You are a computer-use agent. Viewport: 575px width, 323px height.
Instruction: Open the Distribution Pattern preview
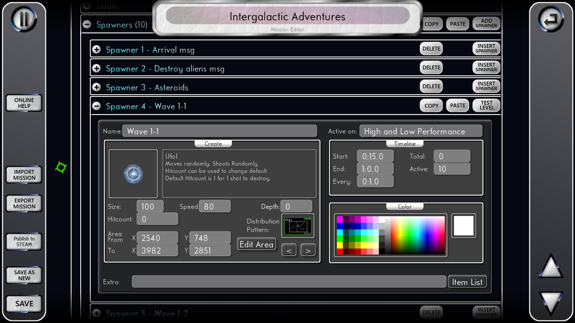(298, 226)
